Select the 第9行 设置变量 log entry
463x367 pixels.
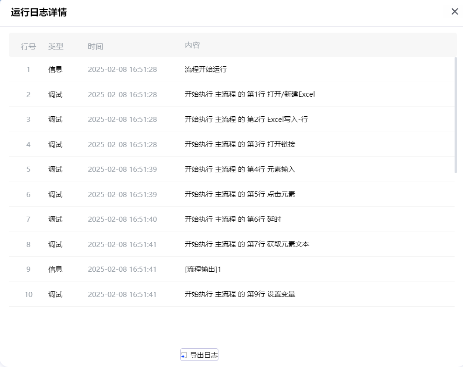[240, 294]
